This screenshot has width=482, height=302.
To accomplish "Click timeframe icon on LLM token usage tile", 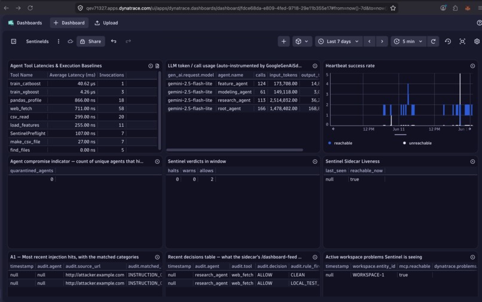I will pyautogui.click(x=315, y=66).
